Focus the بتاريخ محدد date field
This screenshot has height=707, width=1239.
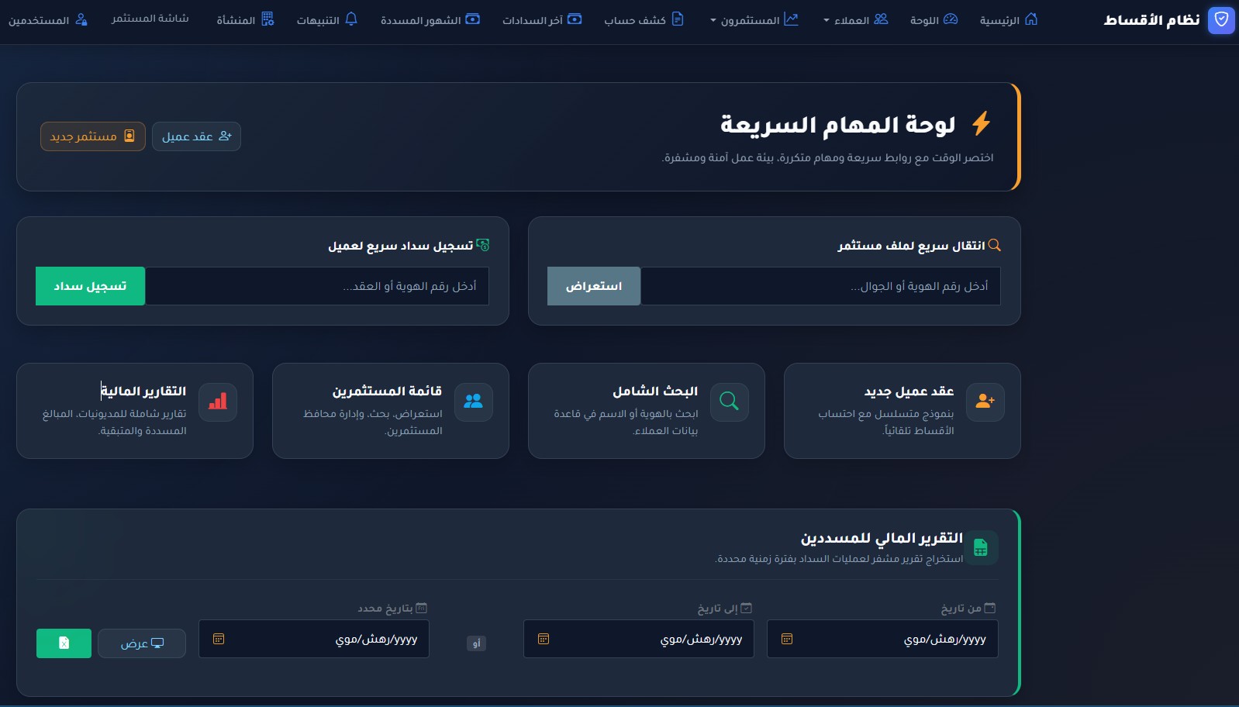[314, 639]
